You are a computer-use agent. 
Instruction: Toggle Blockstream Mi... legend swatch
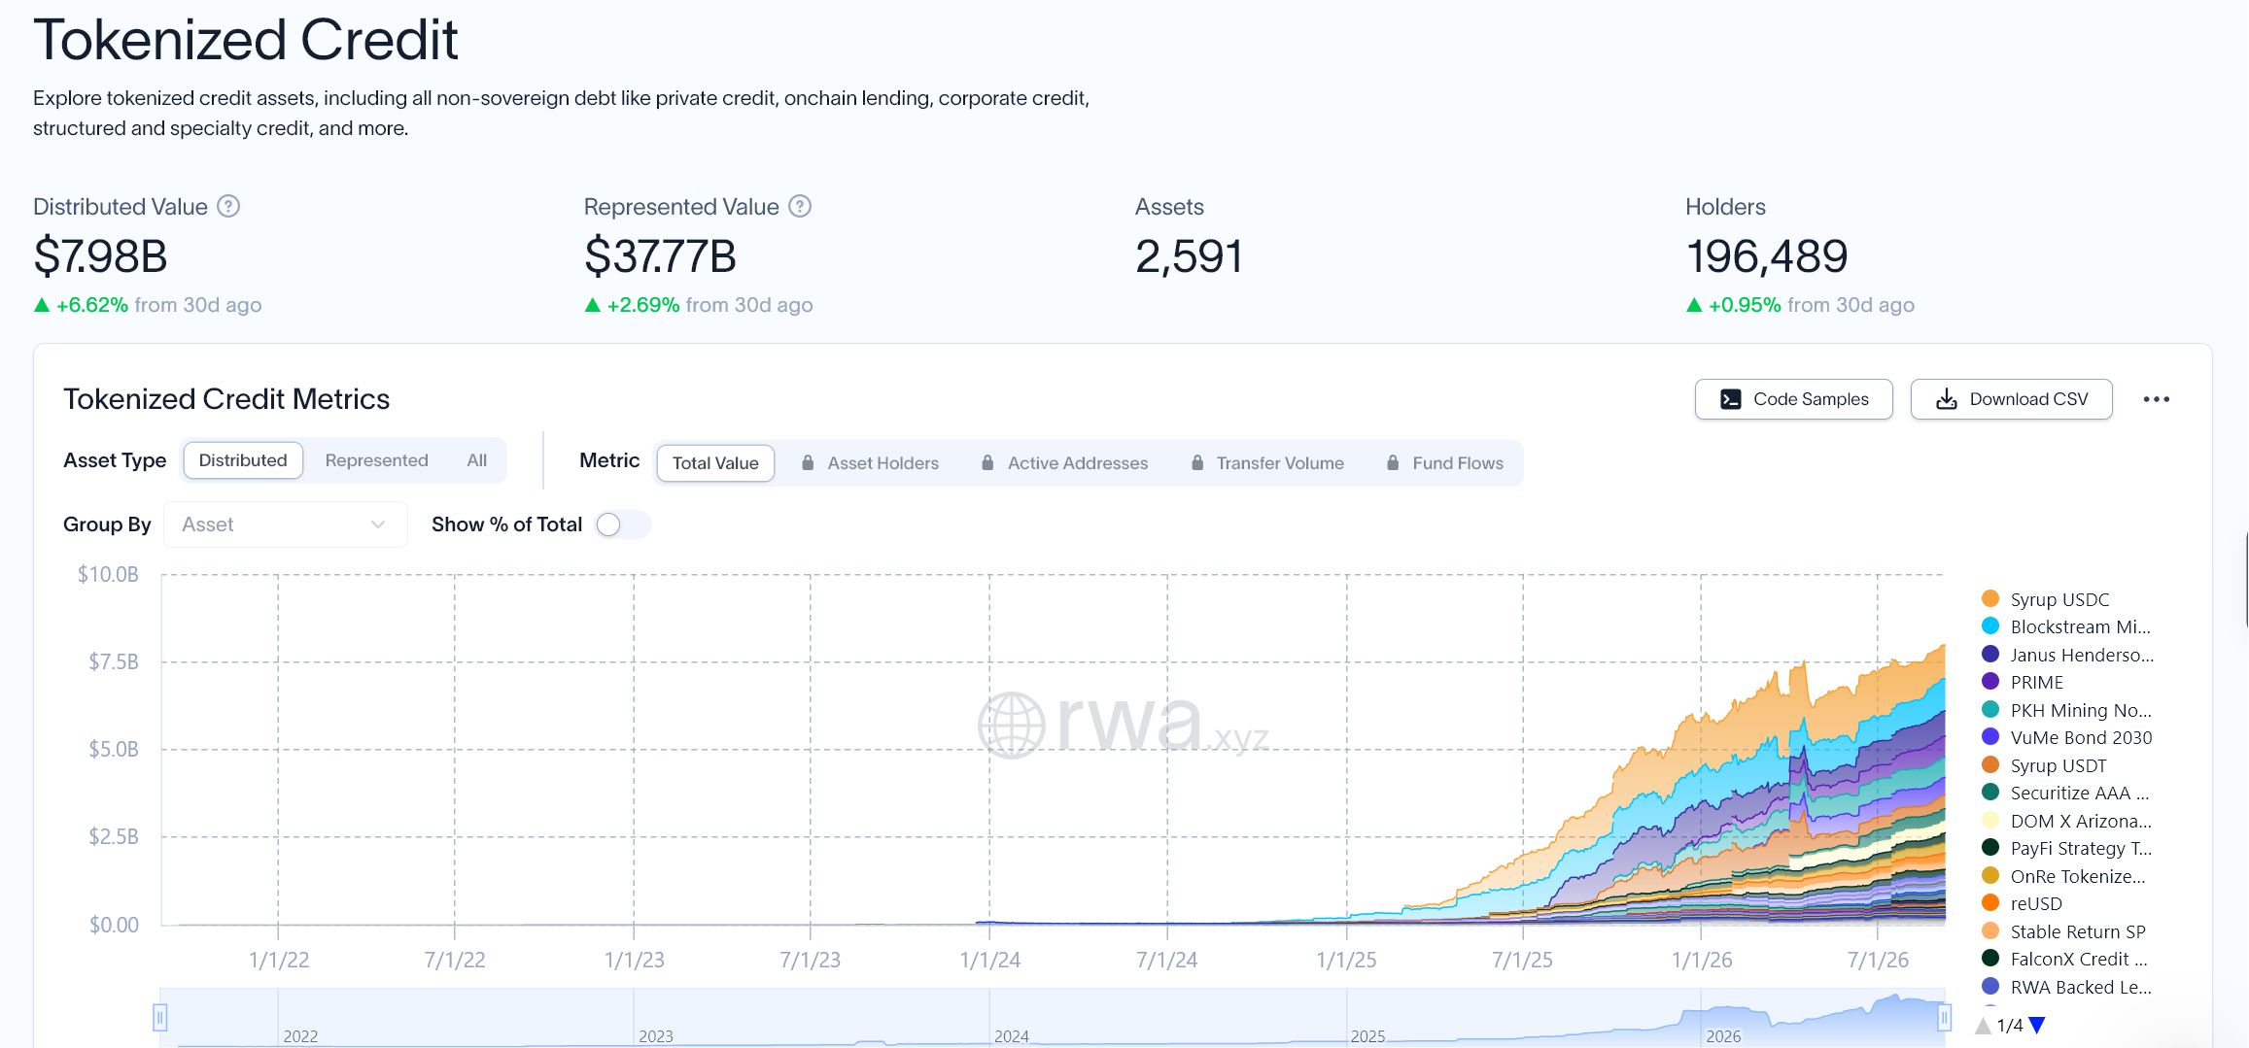point(1990,626)
